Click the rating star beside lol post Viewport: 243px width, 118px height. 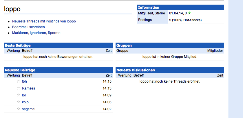(x=19, y=95)
